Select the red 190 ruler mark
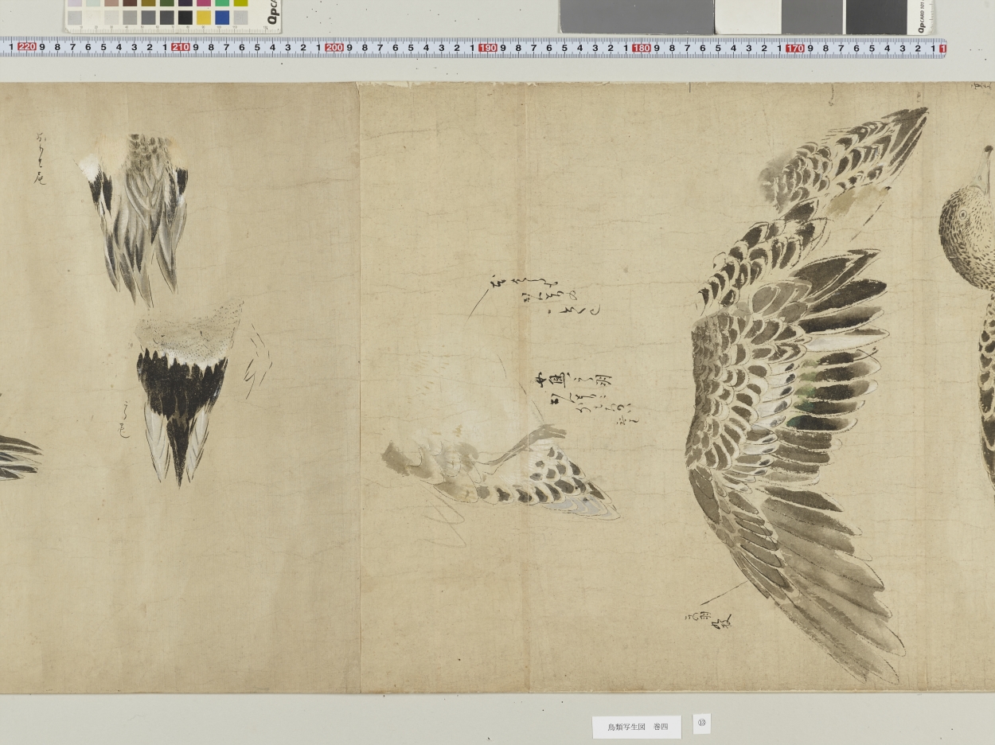Viewport: 995px width, 745px height. tap(487, 48)
